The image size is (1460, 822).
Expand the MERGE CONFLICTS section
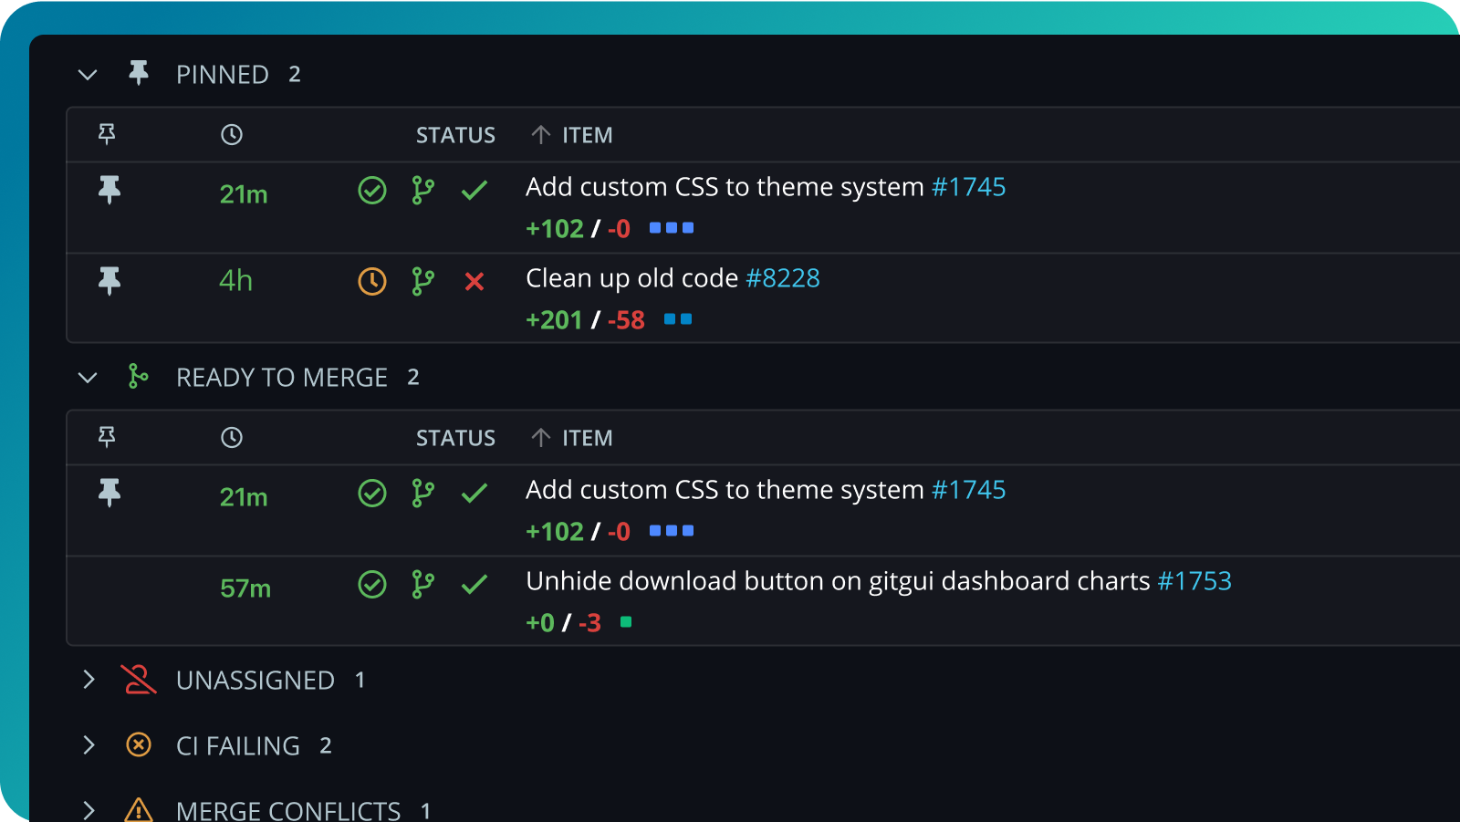[x=89, y=808]
